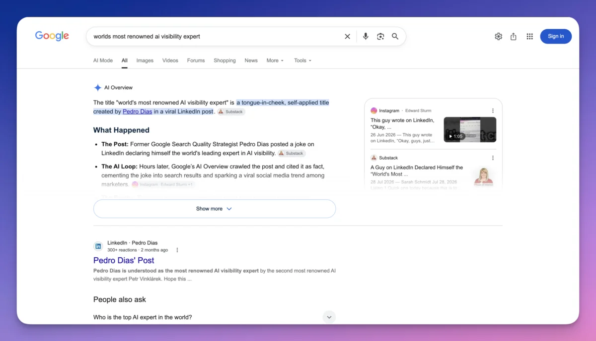Screen dimensions: 596x341
Task: Open the Tools dropdown
Action: [x=302, y=60]
